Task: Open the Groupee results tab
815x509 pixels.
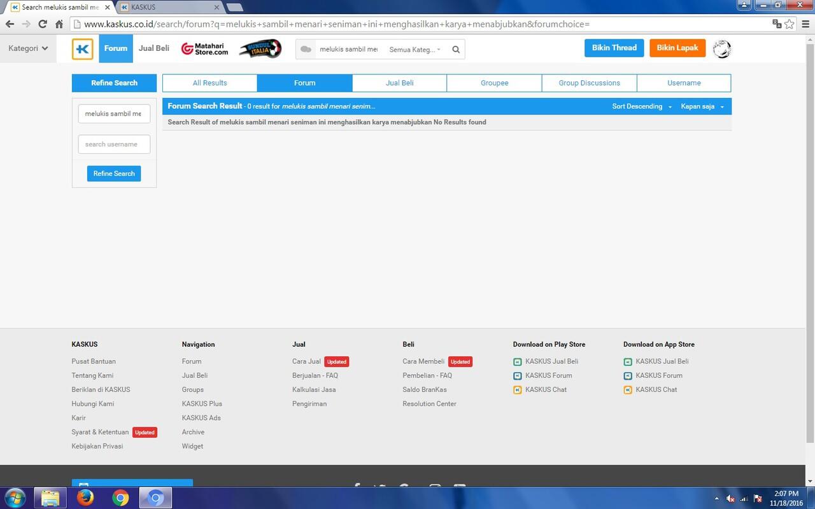Action: tap(495, 83)
